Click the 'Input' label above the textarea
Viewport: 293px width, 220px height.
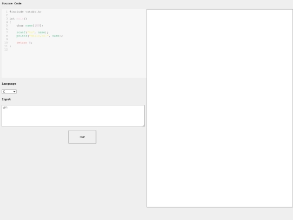(x=6, y=99)
